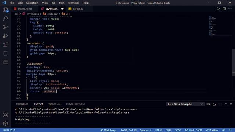
Task: Open the Explorer view in activity bar
Action: pyautogui.click(x=6, y=10)
